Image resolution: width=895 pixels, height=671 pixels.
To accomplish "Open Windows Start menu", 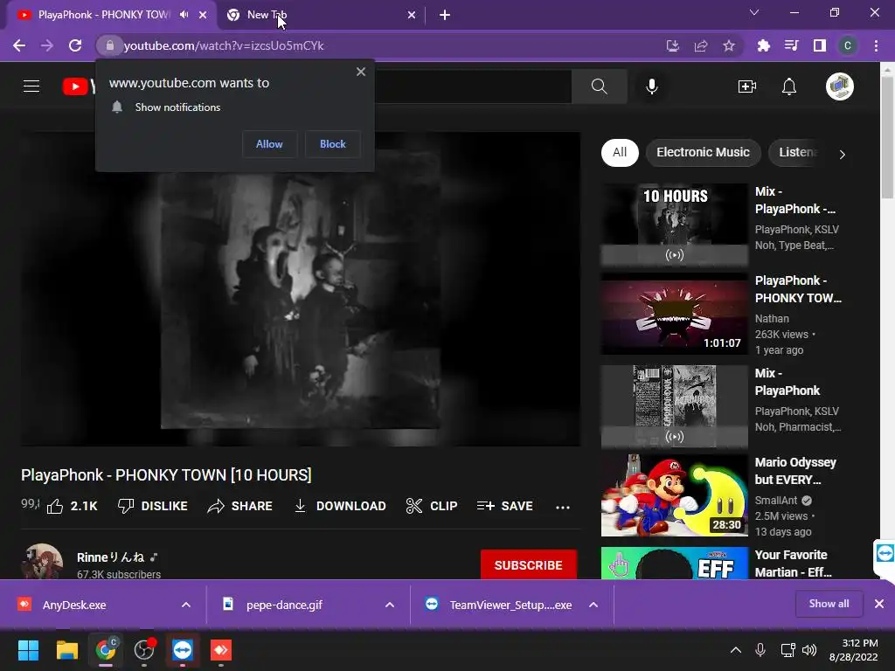I will pyautogui.click(x=28, y=650).
